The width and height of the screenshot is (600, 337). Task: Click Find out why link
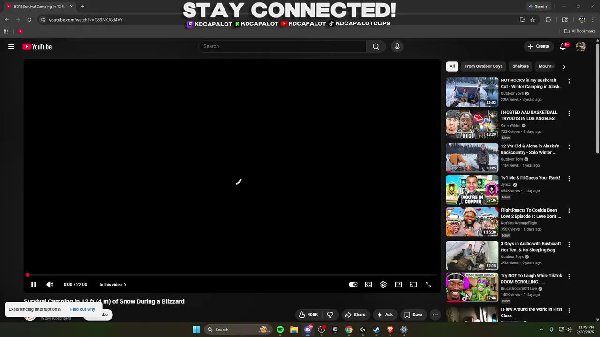82,309
